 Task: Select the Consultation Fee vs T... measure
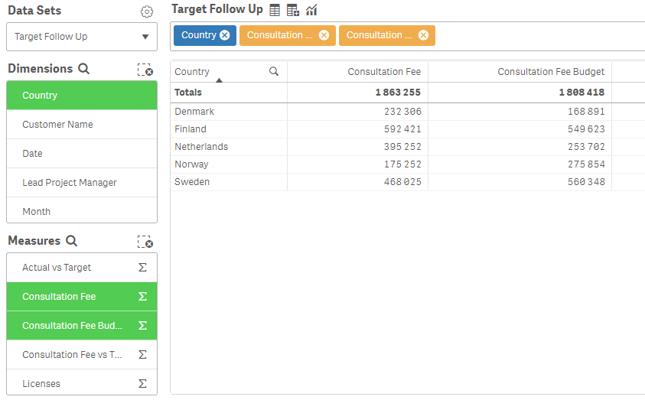82,354
